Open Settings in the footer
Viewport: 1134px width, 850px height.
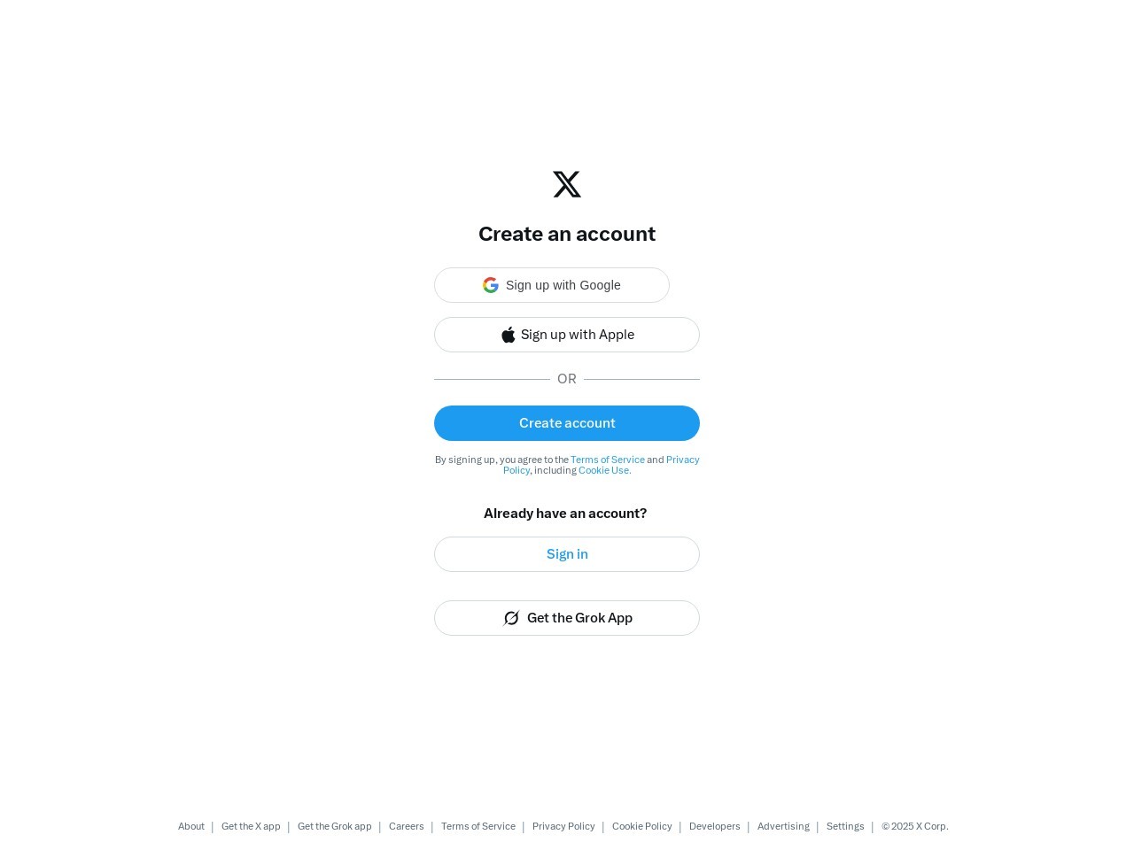click(845, 826)
